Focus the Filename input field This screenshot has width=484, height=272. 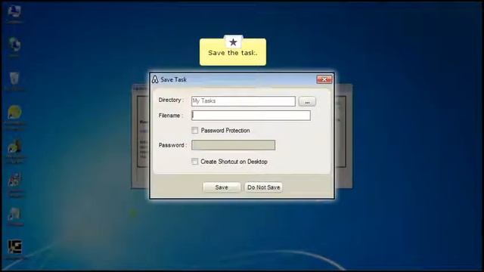coord(251,116)
